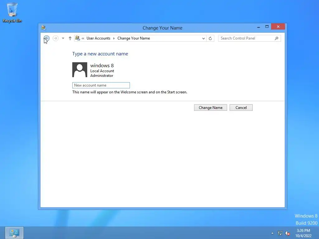Maximize the Change Your Name window

(267, 27)
